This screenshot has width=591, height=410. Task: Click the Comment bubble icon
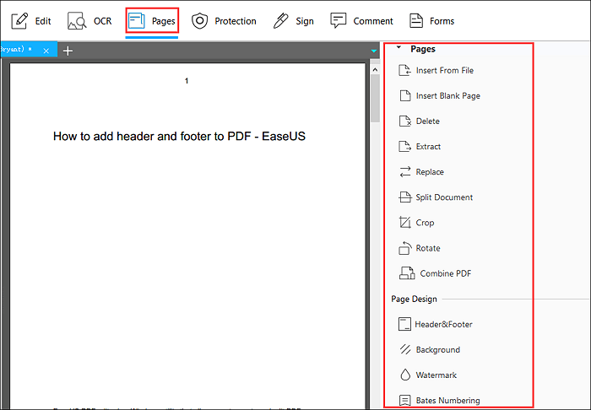tap(338, 21)
